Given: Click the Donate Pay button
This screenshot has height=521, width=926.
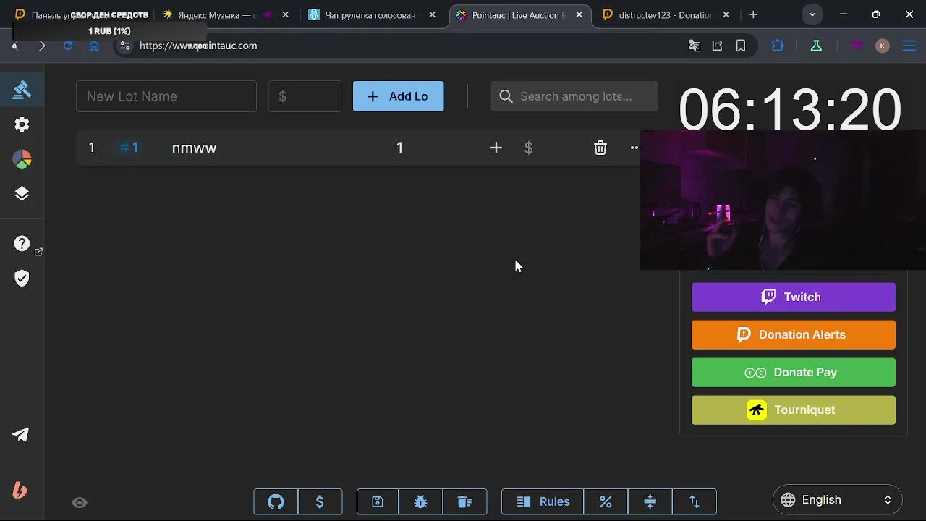Looking at the screenshot, I should (794, 372).
